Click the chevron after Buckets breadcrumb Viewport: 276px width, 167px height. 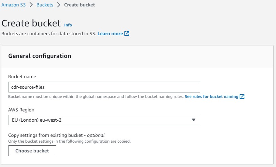[58, 5]
